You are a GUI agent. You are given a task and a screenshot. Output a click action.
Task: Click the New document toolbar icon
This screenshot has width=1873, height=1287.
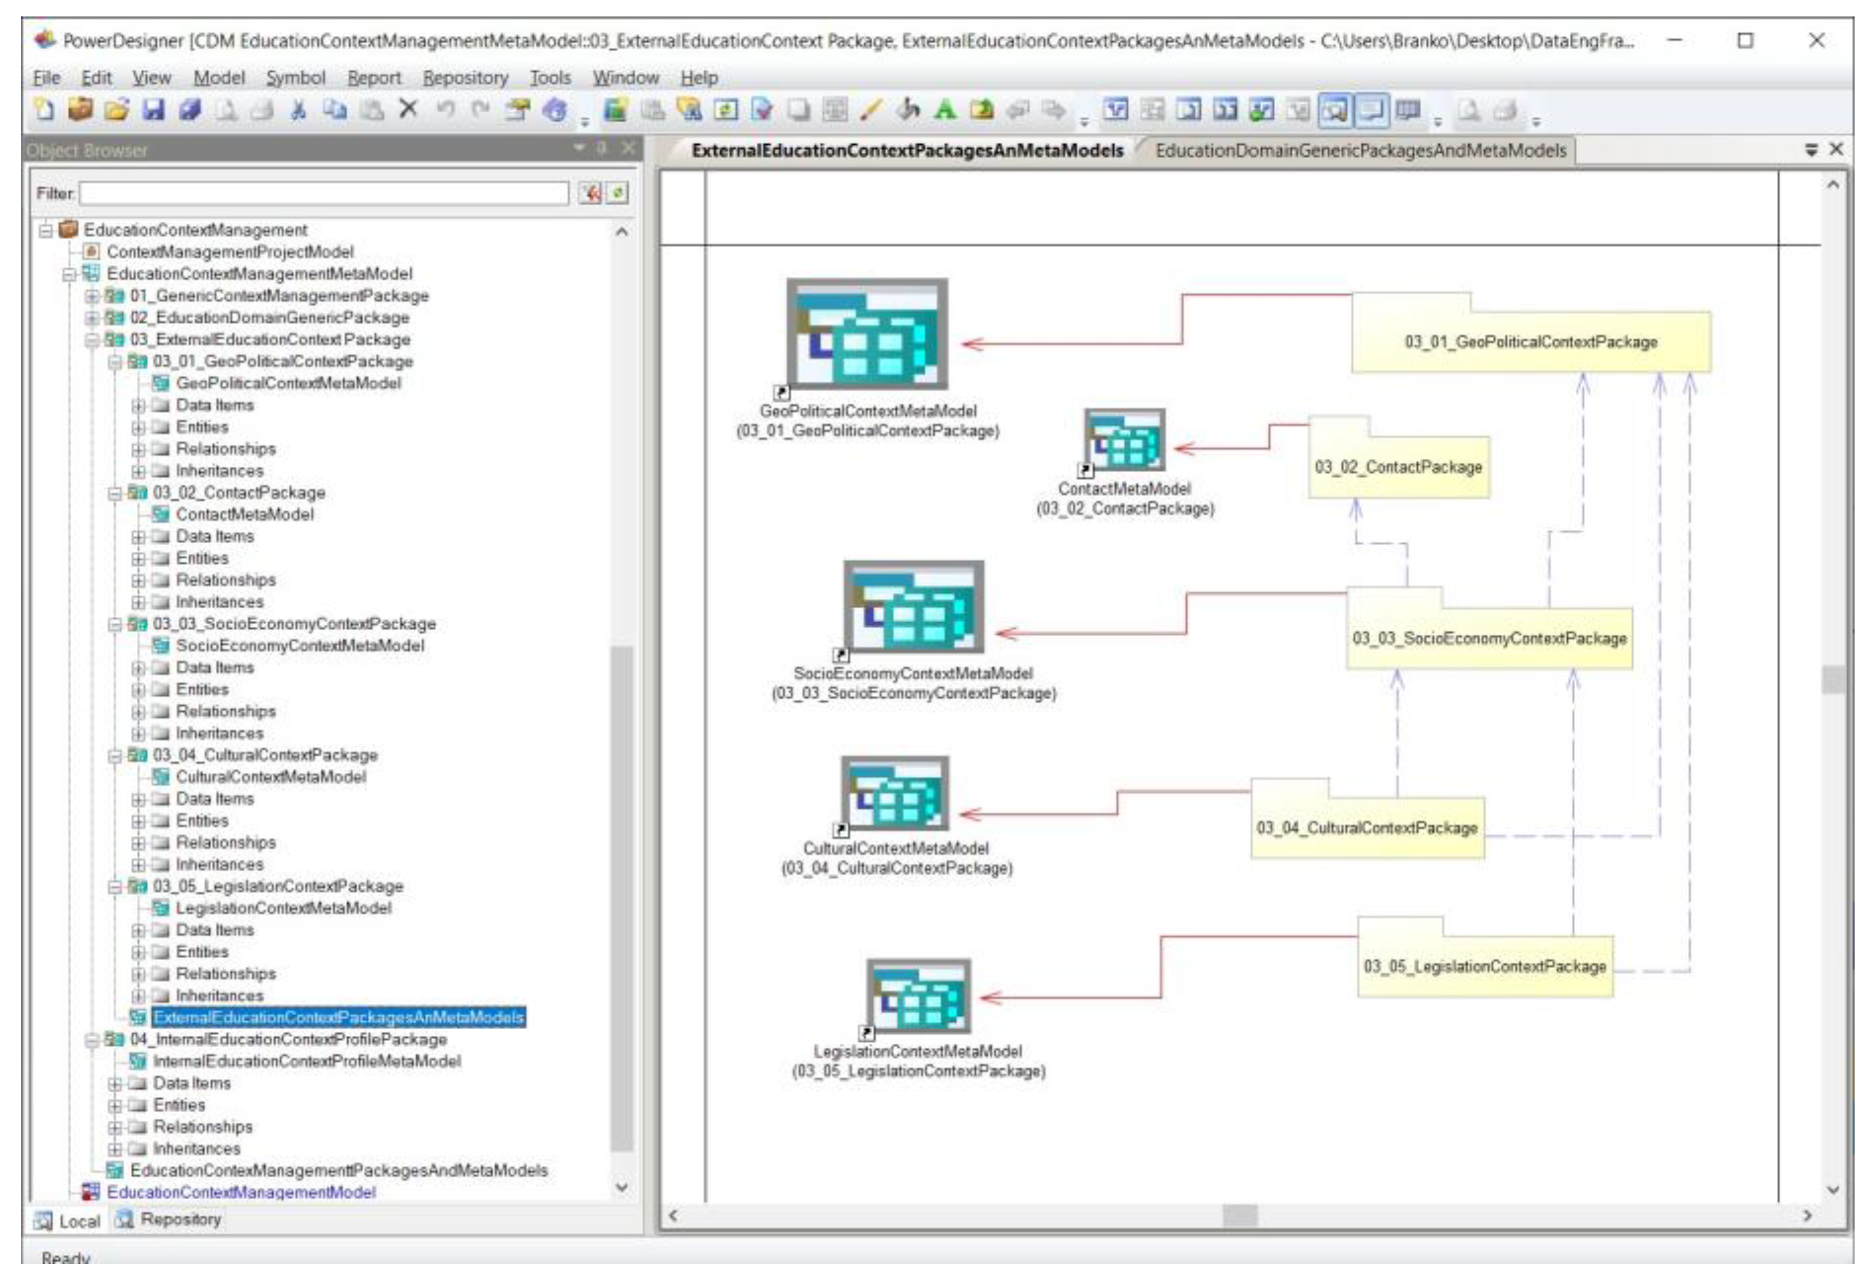45,110
